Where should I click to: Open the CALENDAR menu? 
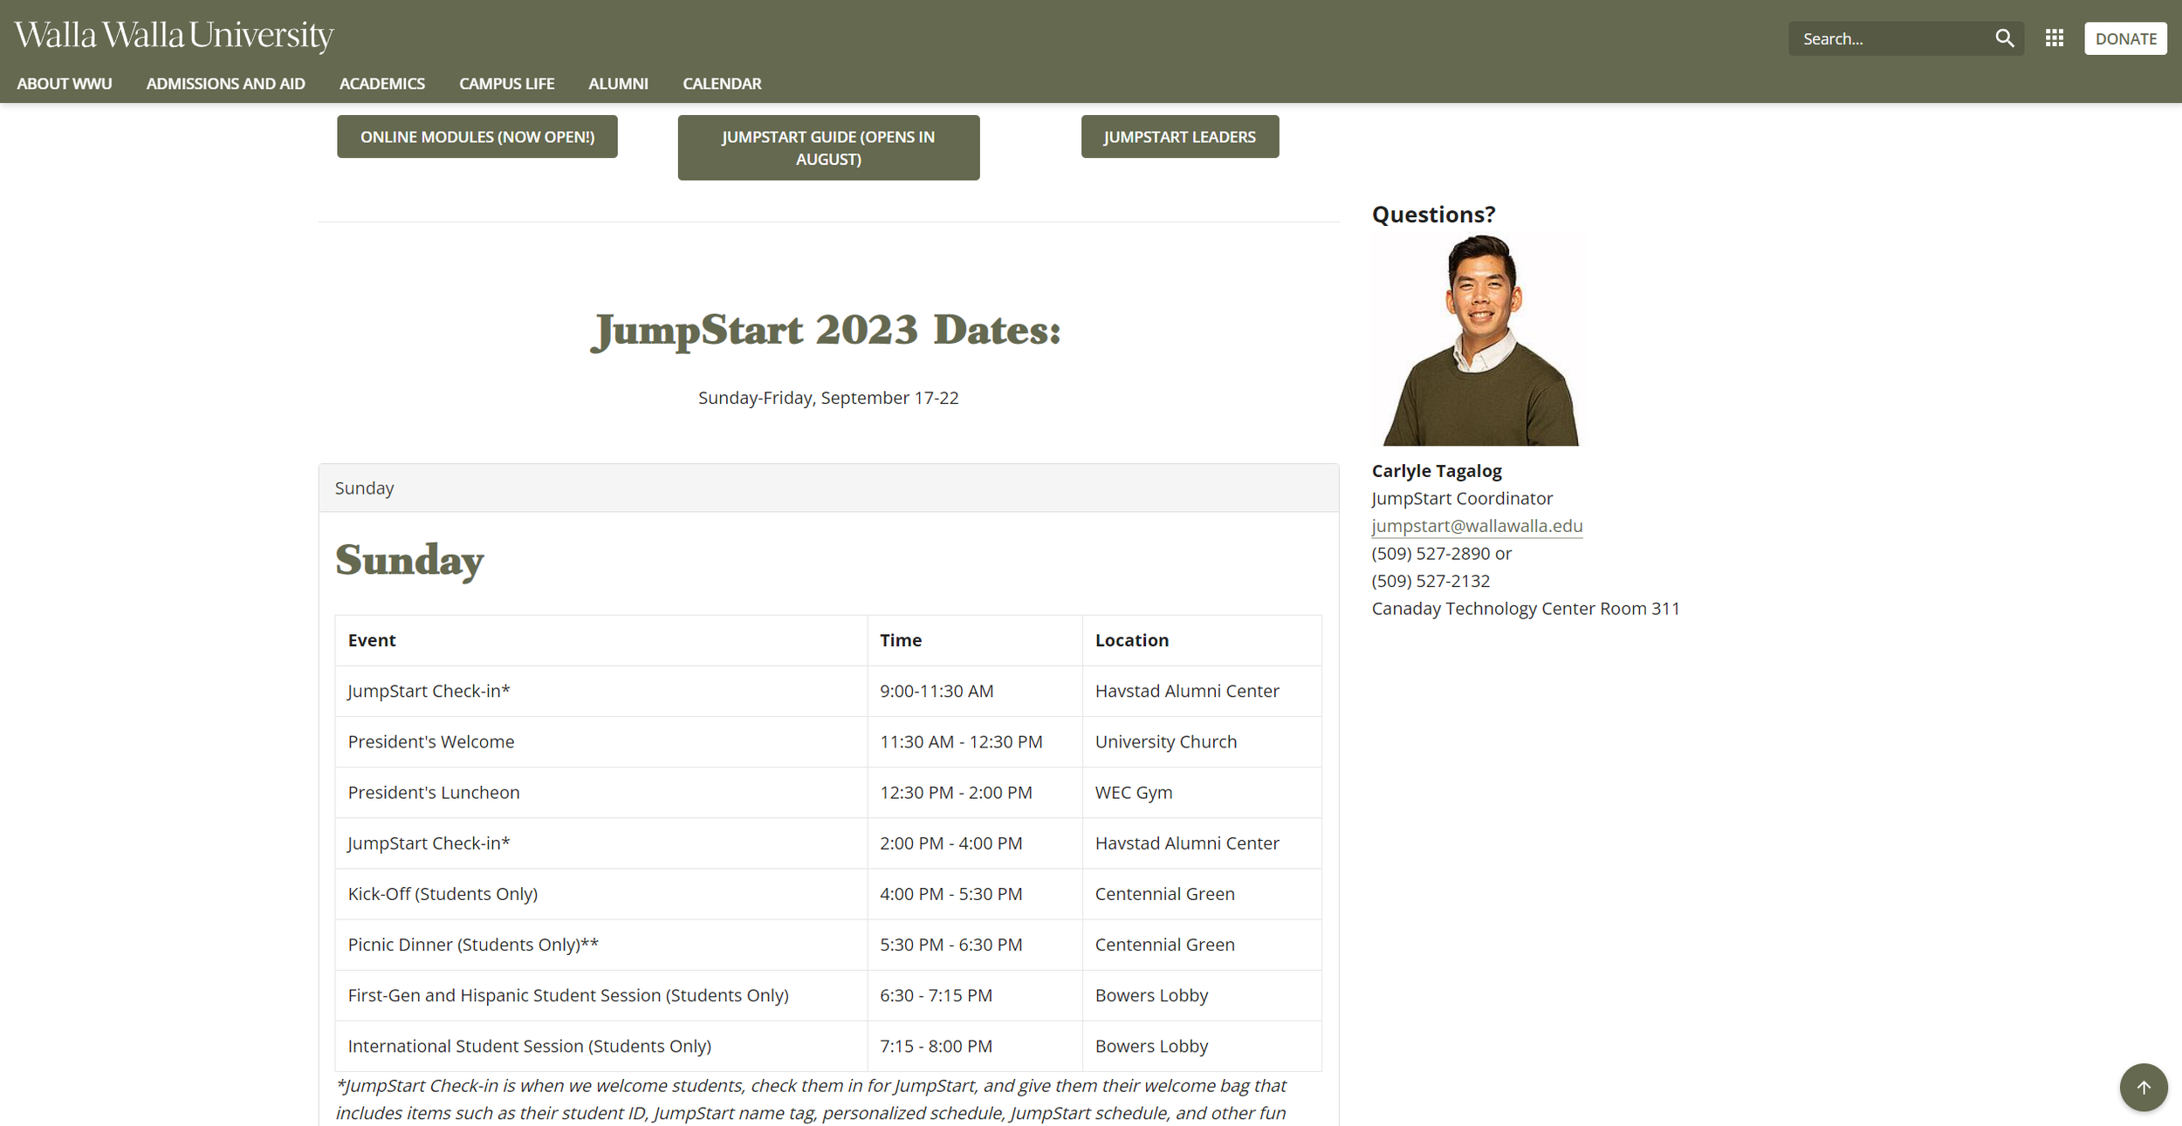tap(722, 84)
